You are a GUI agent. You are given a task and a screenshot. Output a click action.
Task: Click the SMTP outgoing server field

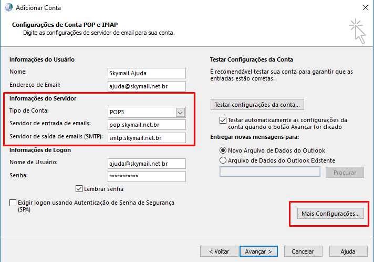(x=147, y=138)
